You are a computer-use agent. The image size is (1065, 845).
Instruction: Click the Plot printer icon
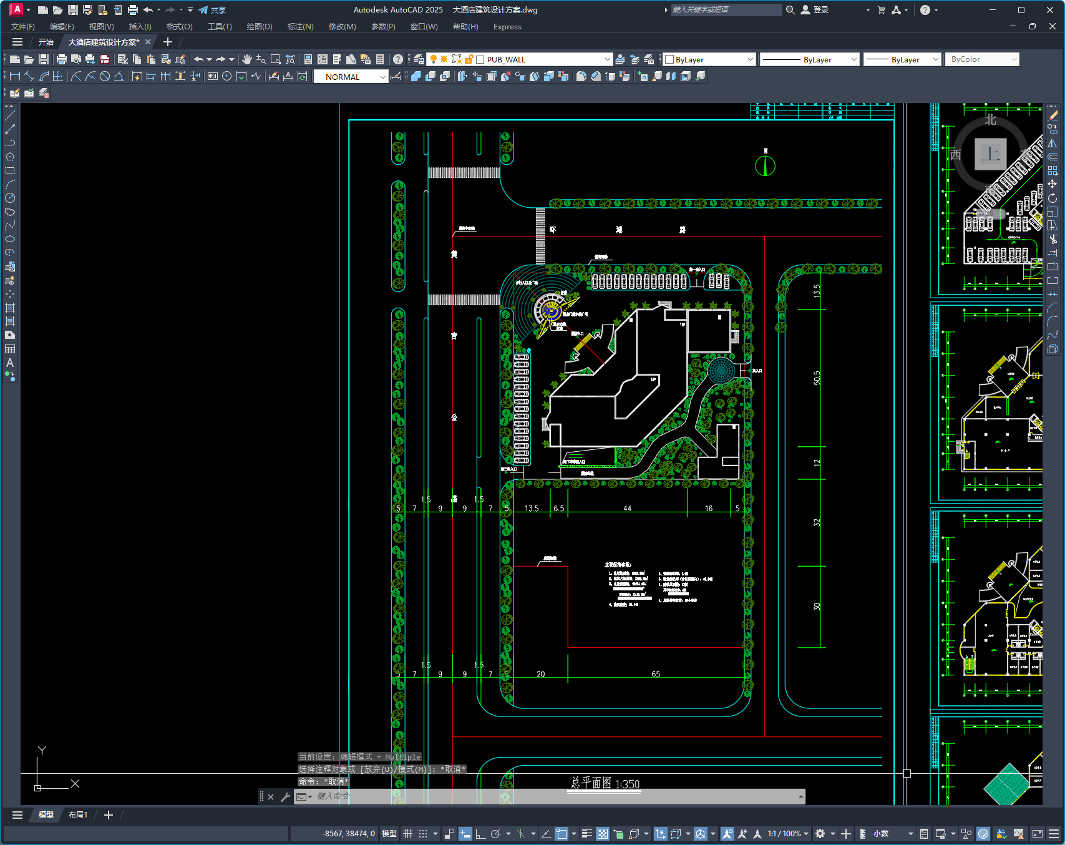(x=61, y=59)
